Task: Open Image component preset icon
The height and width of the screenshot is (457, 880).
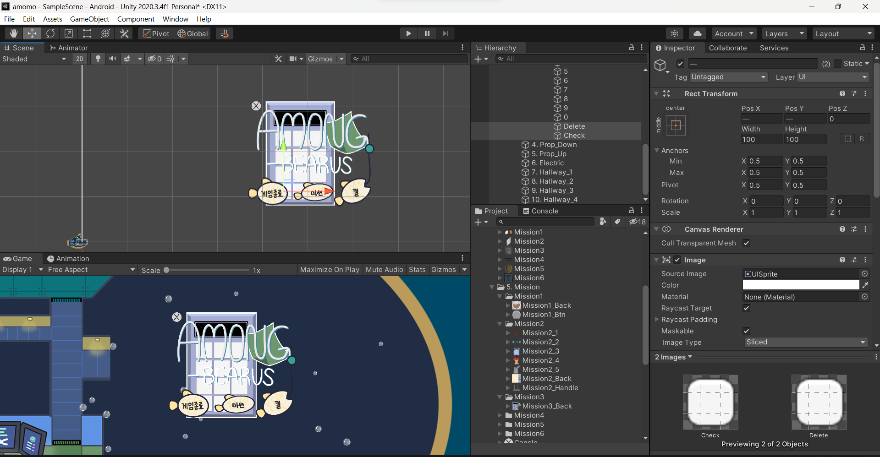Action: (854, 260)
